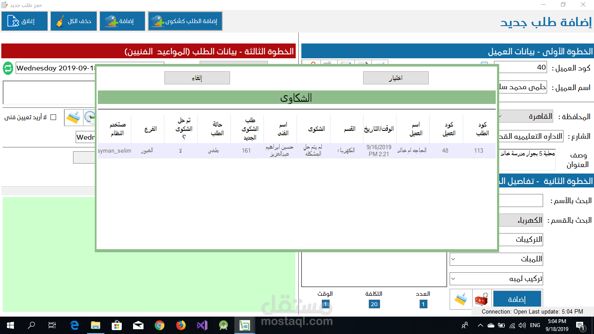This screenshot has height=334, width=594.
Task: Open Firefox from the taskbar
Action: (181, 325)
